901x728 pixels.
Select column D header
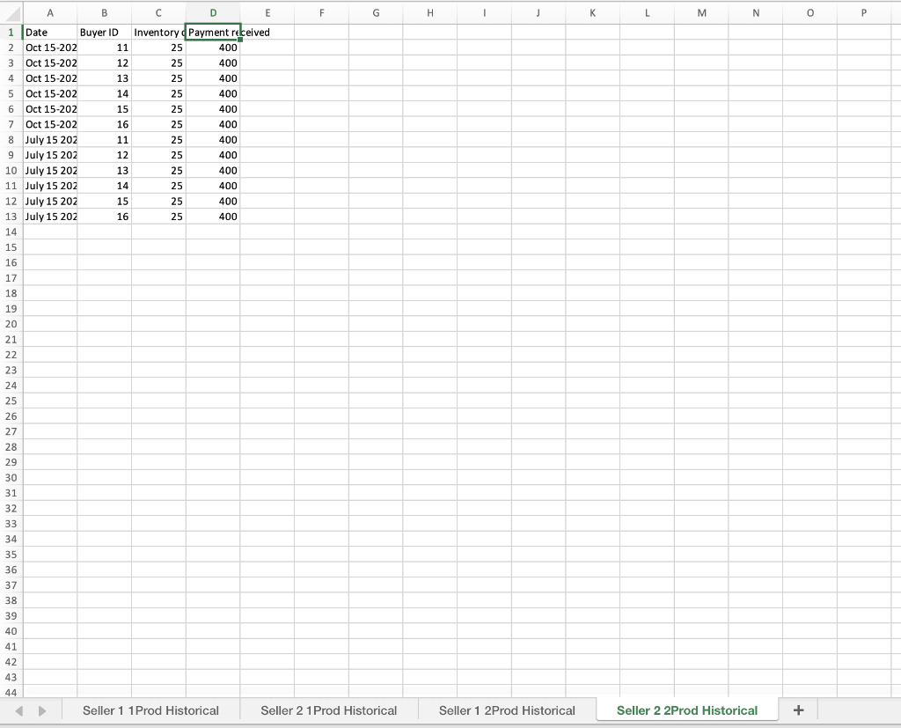(x=213, y=12)
